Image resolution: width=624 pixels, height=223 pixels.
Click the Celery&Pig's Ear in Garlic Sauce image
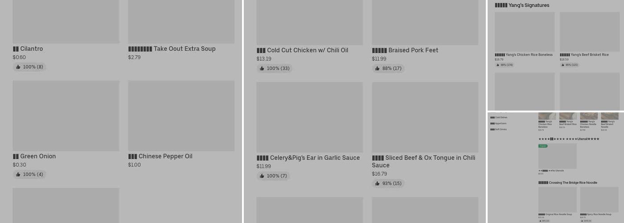click(309, 117)
